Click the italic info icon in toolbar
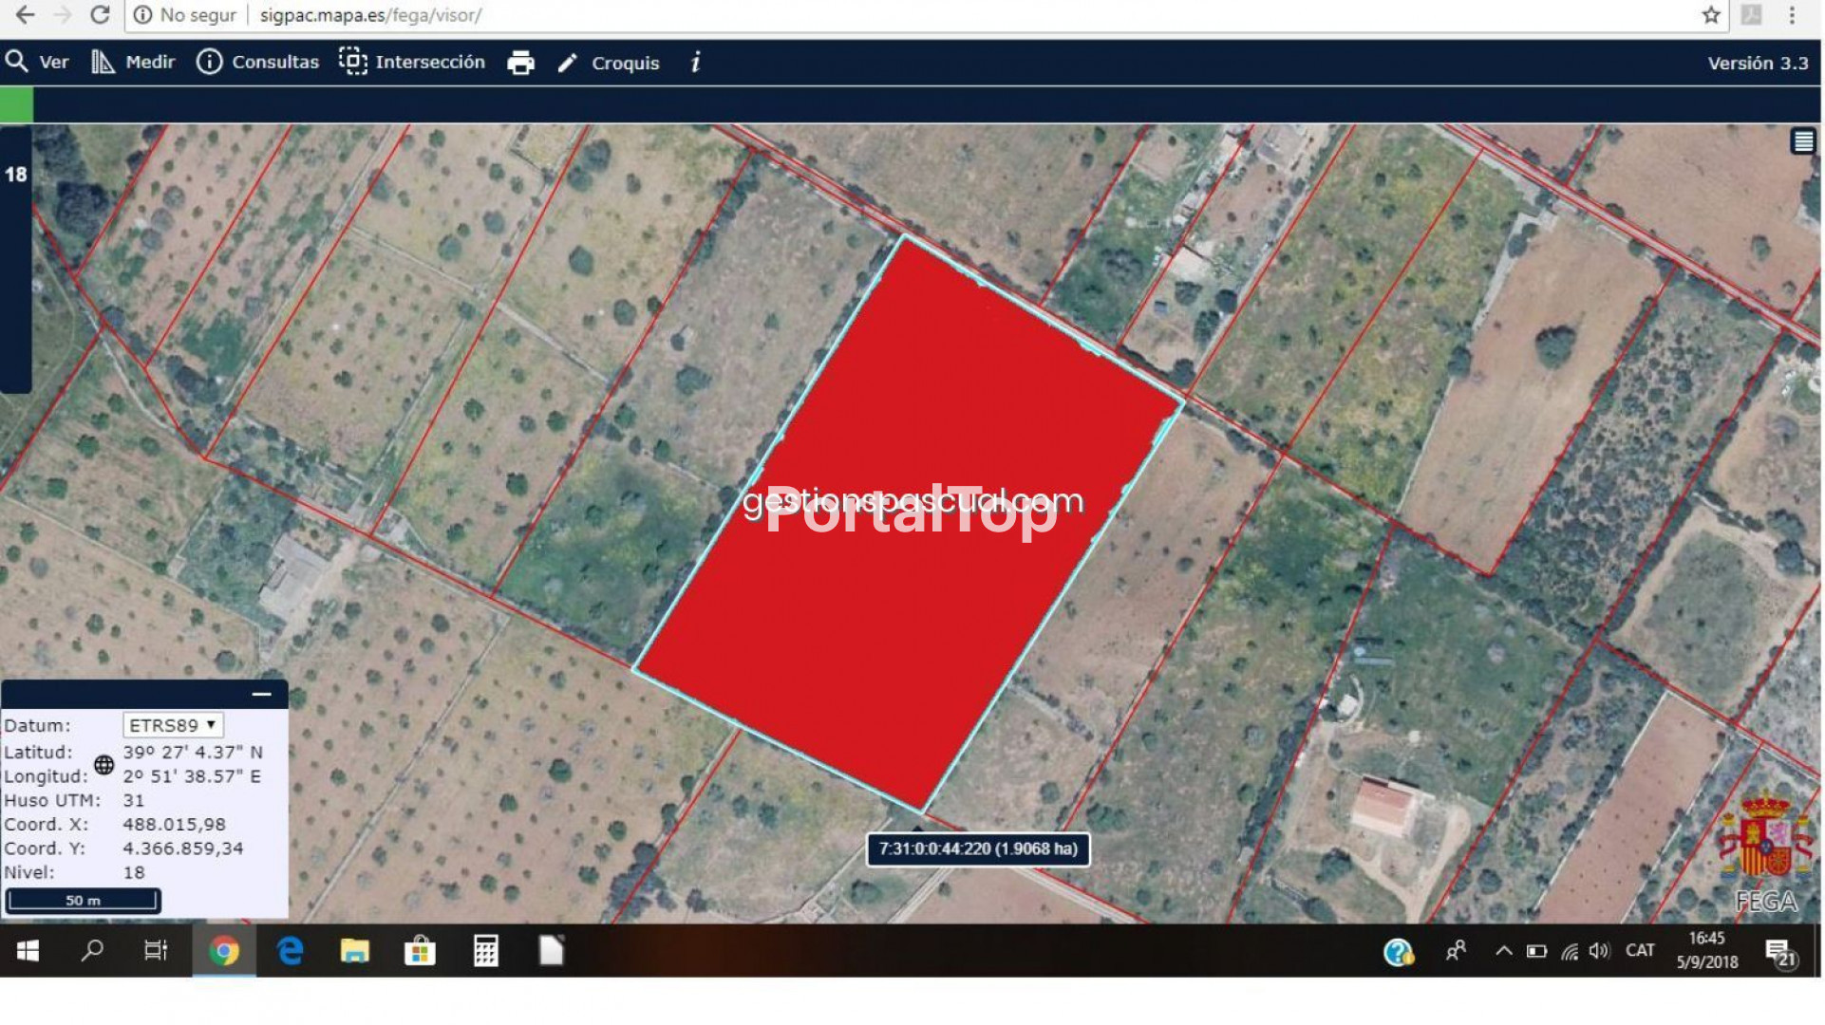 point(695,63)
